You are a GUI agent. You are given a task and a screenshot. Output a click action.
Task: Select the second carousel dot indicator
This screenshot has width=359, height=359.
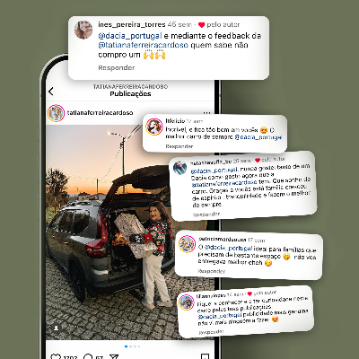pos(130,346)
